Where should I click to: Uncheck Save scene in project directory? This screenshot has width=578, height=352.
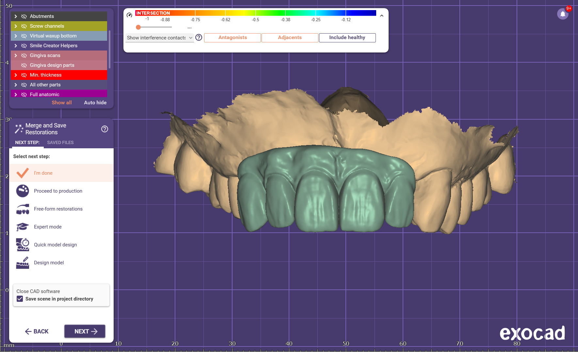[x=20, y=299]
